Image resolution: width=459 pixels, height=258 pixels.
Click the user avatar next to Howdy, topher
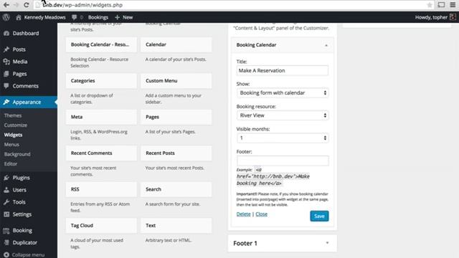(453, 17)
